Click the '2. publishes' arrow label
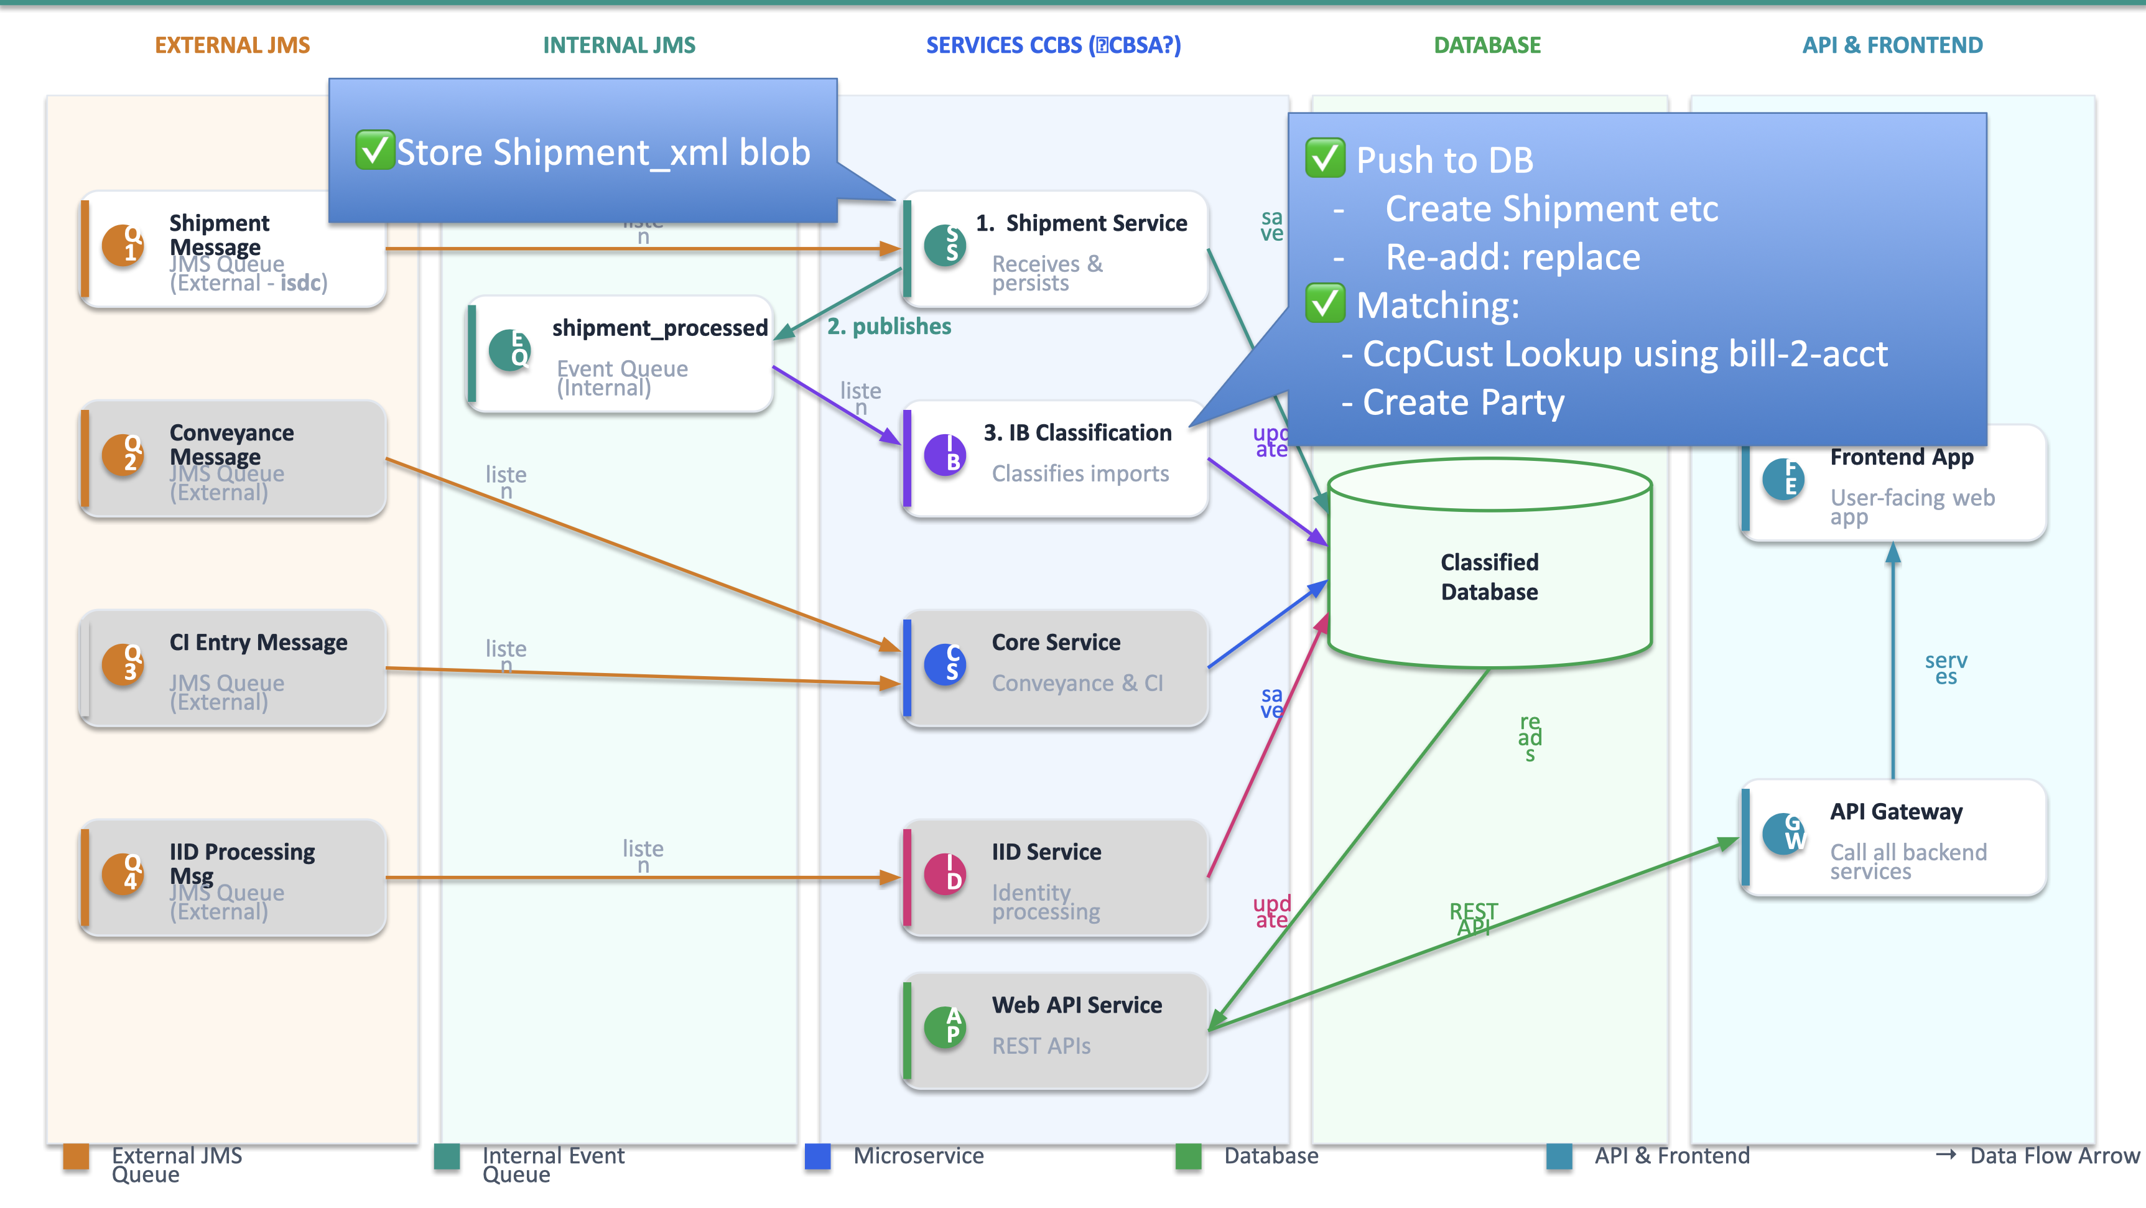This screenshot has height=1208, width=2146. point(888,326)
